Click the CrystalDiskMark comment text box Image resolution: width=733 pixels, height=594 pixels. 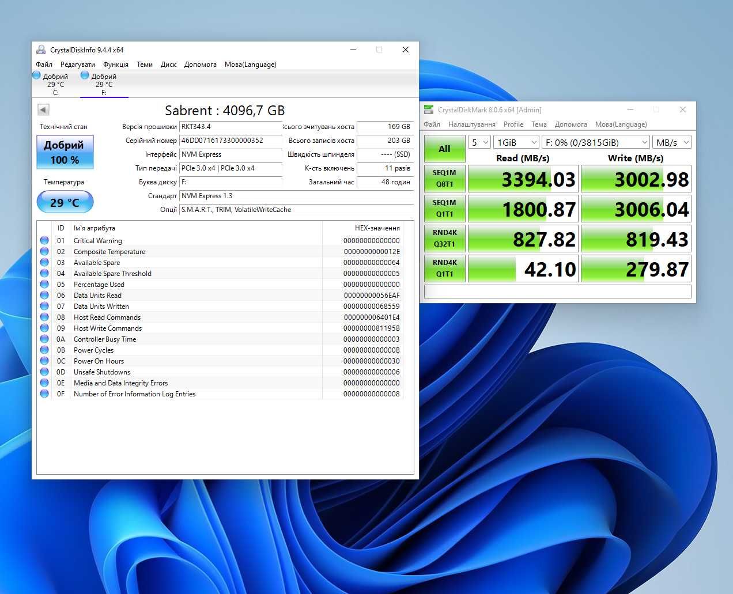pyautogui.click(x=557, y=292)
